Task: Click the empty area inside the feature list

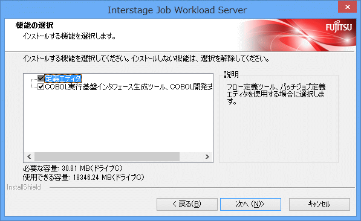Action: pyautogui.click(x=118, y=121)
